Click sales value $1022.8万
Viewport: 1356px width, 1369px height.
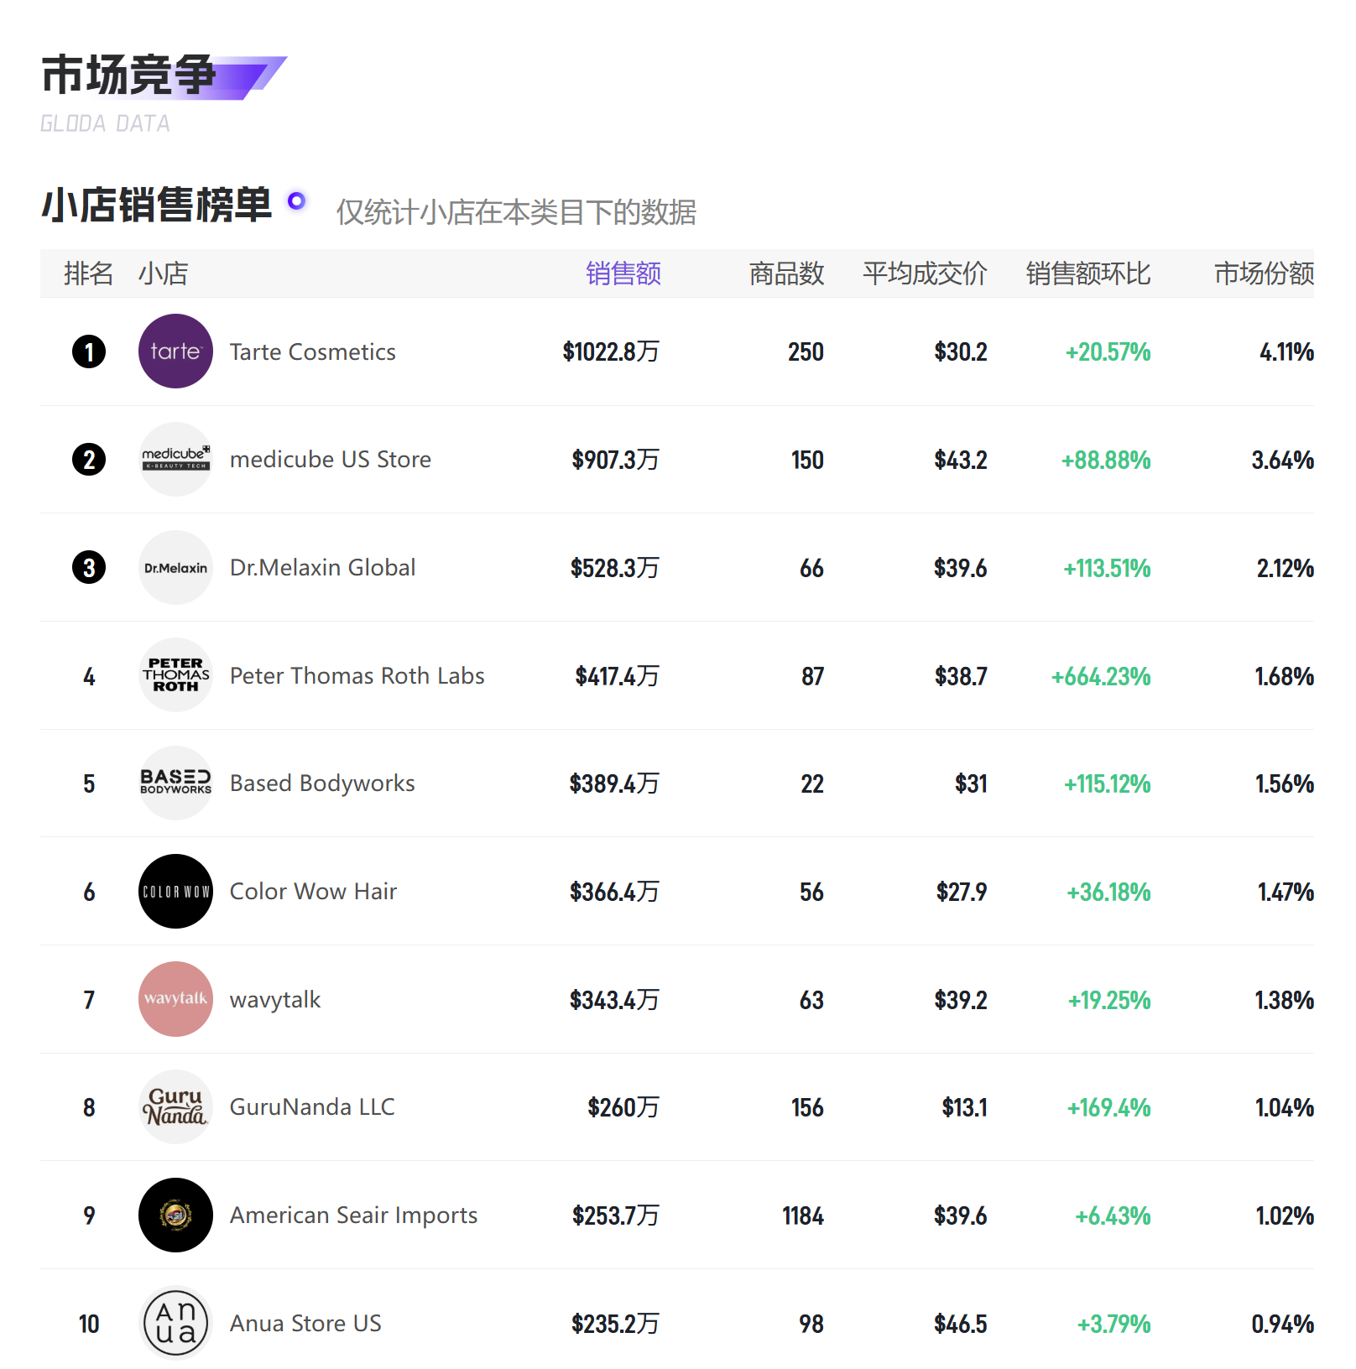click(x=611, y=351)
